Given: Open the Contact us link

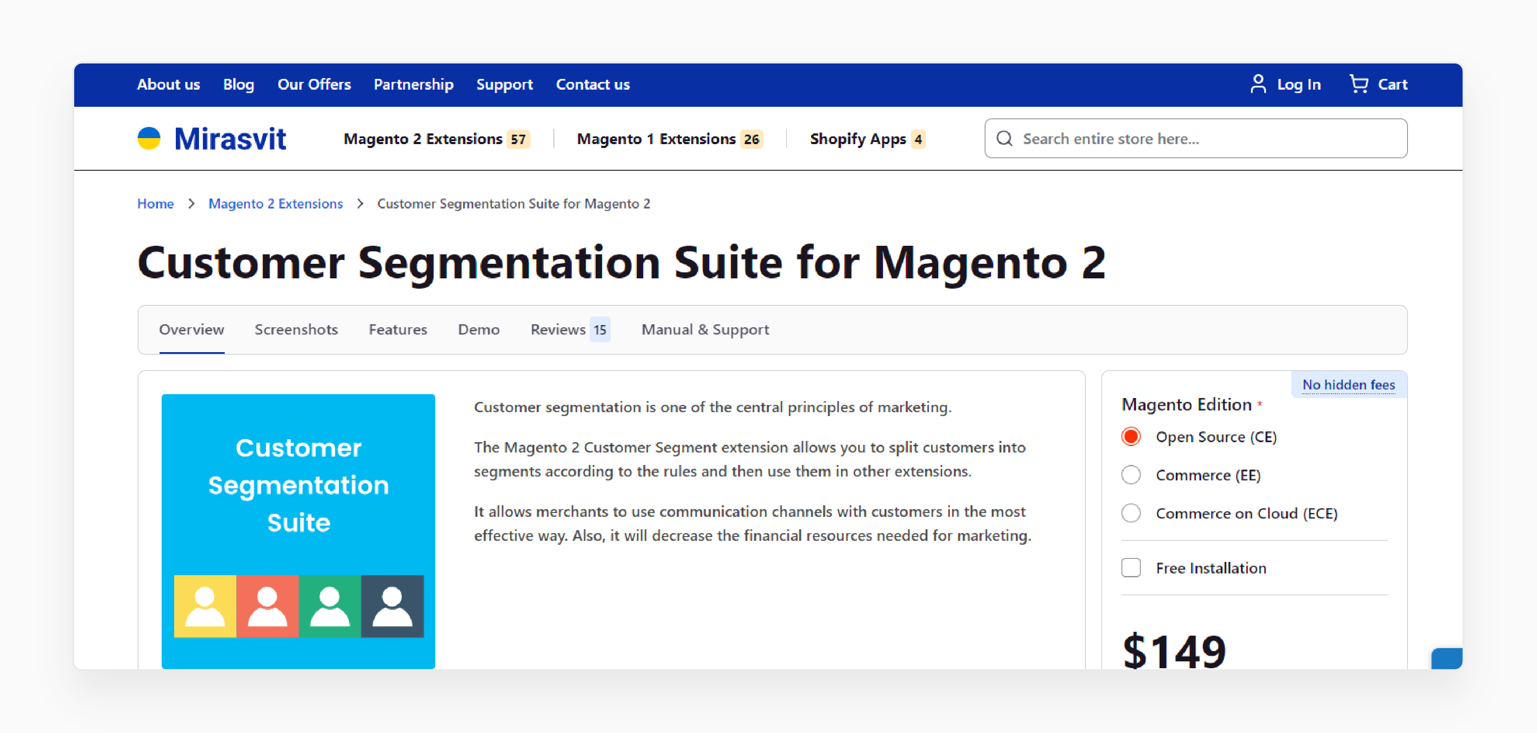Looking at the screenshot, I should 593,84.
